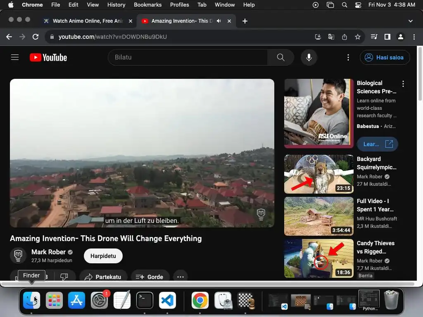Click the Partekatu share button

tap(103, 277)
